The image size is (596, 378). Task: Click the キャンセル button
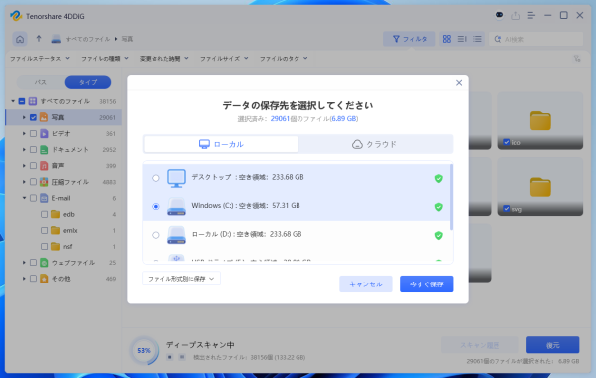pyautogui.click(x=365, y=284)
